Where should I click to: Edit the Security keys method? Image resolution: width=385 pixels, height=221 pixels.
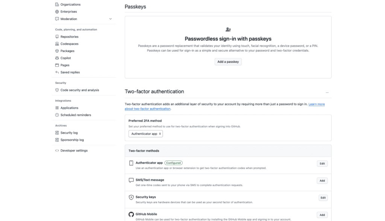(323, 198)
